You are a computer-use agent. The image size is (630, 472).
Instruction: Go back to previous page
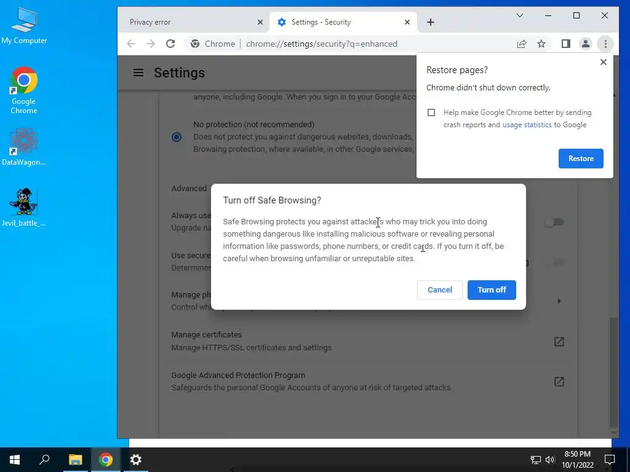coord(131,44)
